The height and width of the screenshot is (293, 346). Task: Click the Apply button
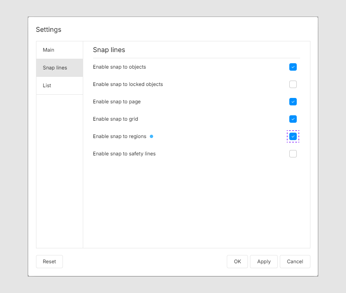point(264,262)
